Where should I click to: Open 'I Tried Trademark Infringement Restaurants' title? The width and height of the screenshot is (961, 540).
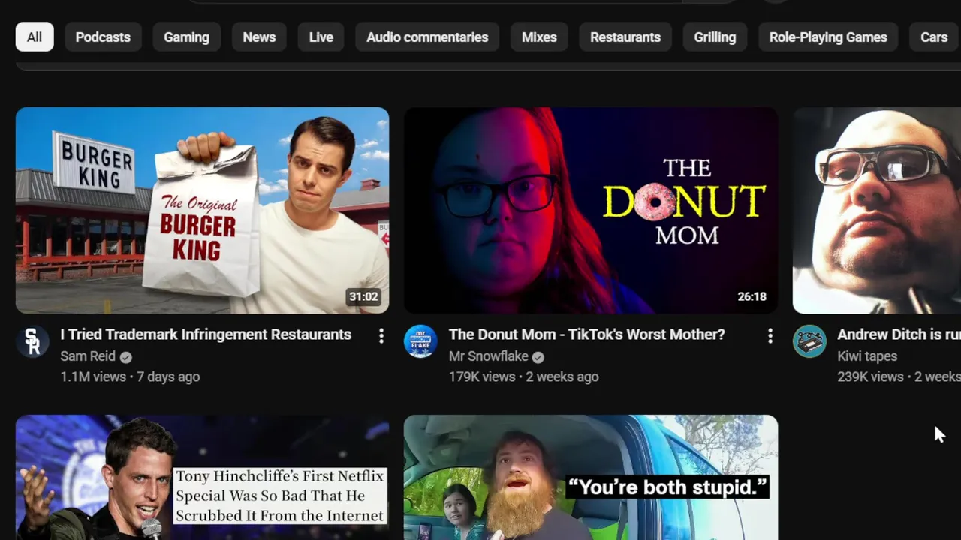[206, 334]
